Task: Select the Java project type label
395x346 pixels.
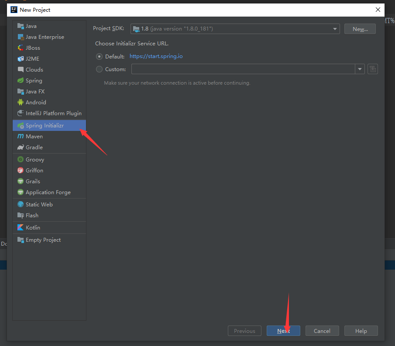Action: pos(31,26)
